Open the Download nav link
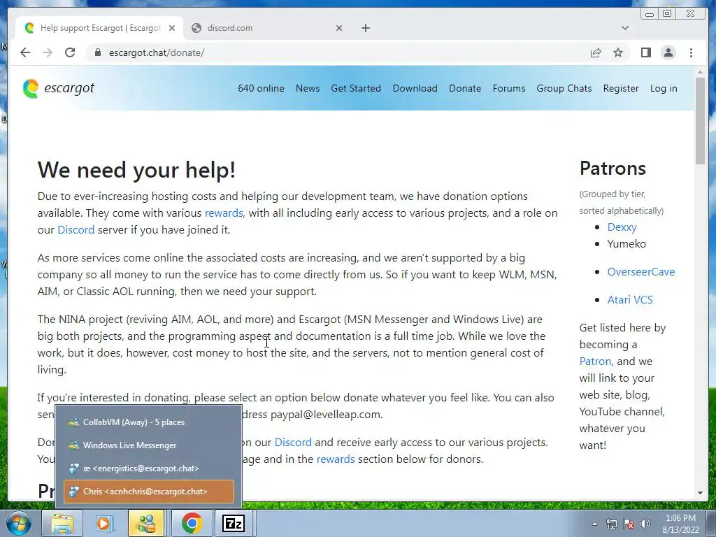716x537 pixels. [x=415, y=88]
